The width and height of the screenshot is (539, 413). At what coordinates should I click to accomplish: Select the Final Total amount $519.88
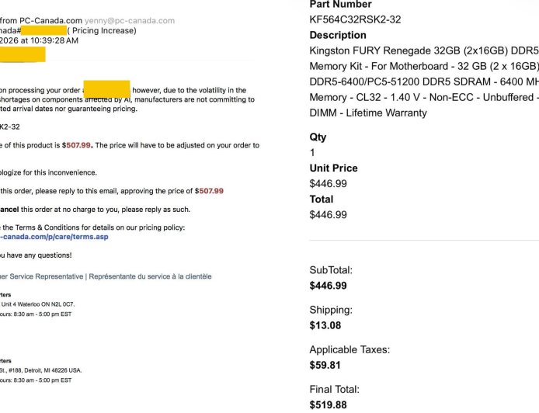pyautogui.click(x=329, y=404)
